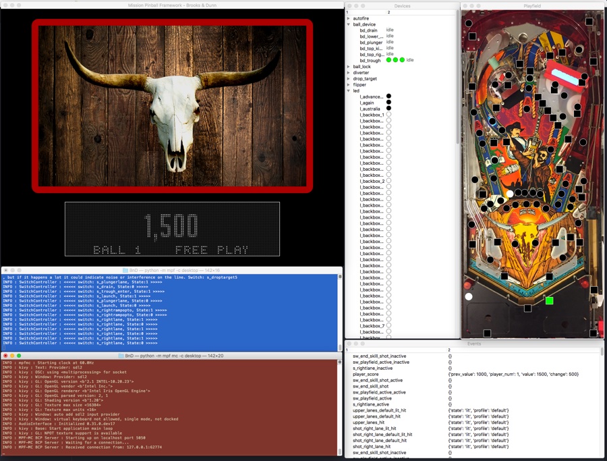This screenshot has width=607, height=461.
Task: Toggle the l_backbox_7 LED circle
Action: coord(388,326)
